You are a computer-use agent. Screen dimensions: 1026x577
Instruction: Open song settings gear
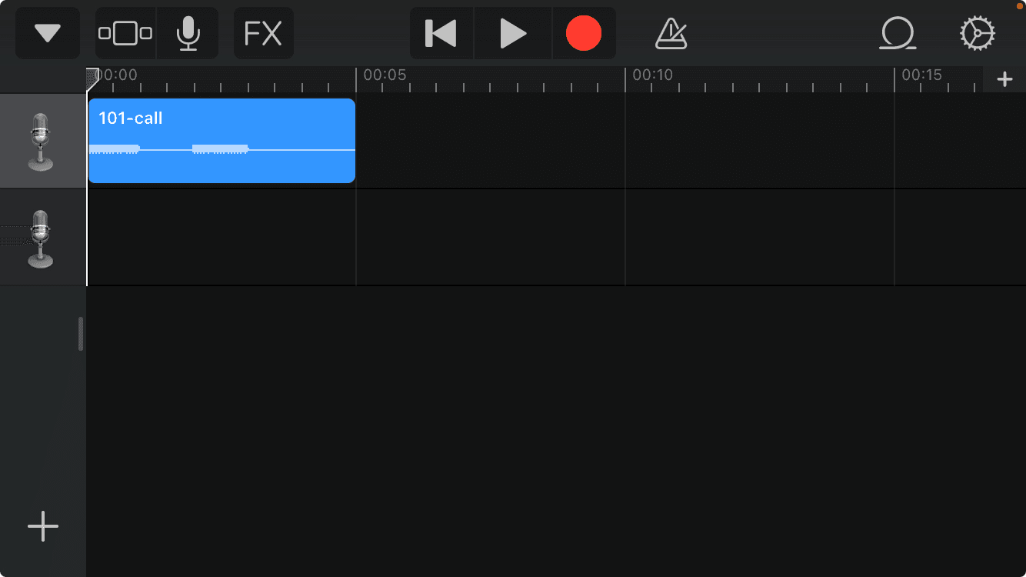pos(978,34)
